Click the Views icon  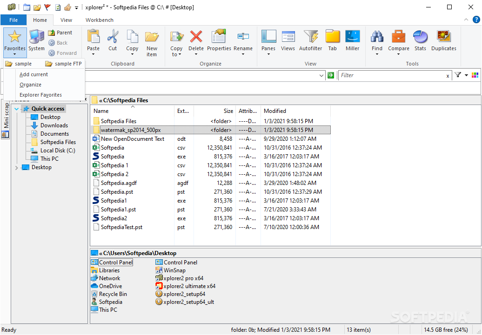(x=288, y=37)
